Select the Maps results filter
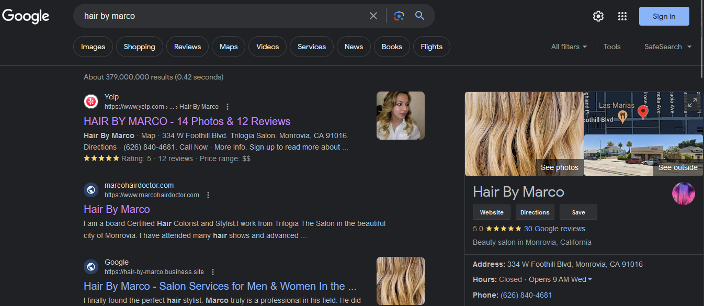Image resolution: width=704 pixels, height=306 pixels. (228, 47)
